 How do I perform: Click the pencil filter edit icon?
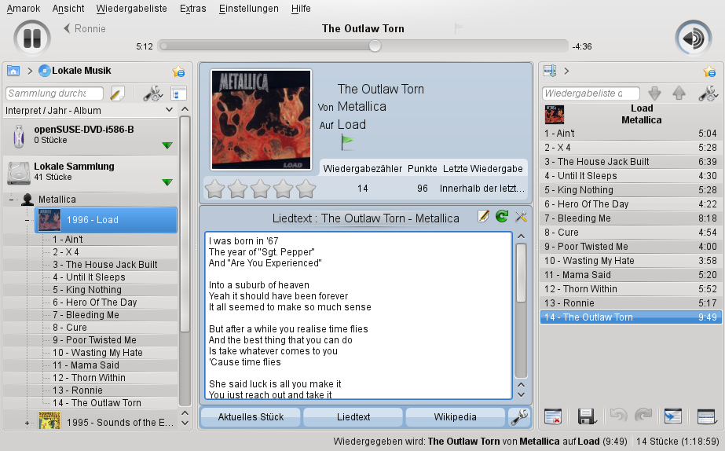[x=118, y=93]
